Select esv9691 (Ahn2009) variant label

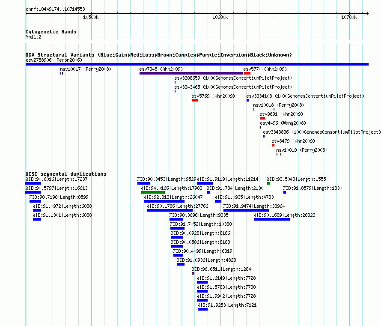281,114
